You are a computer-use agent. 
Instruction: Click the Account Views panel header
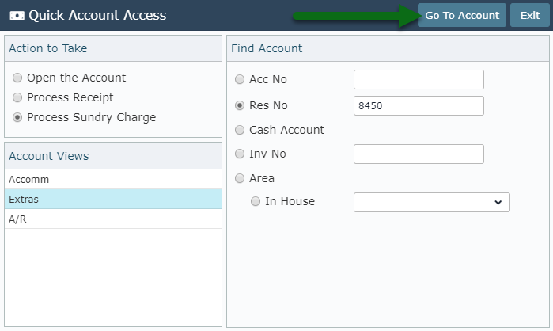tap(113, 156)
